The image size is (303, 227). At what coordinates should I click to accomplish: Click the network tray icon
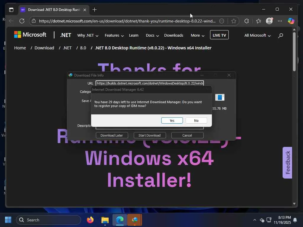(x=269, y=220)
